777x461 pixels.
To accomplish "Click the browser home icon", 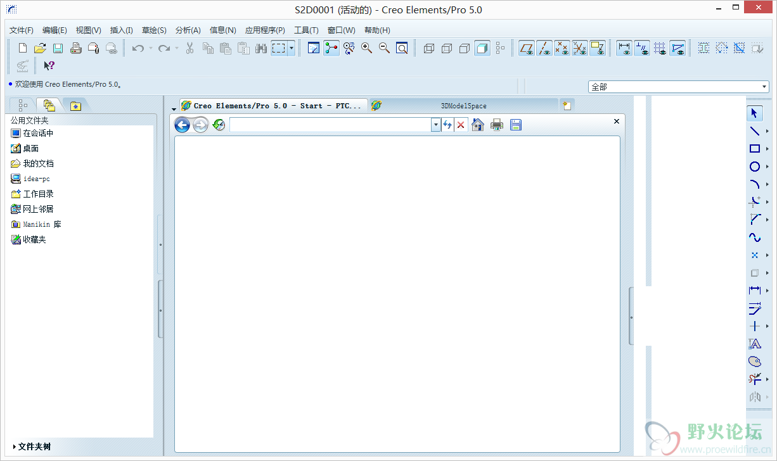I will pos(478,125).
